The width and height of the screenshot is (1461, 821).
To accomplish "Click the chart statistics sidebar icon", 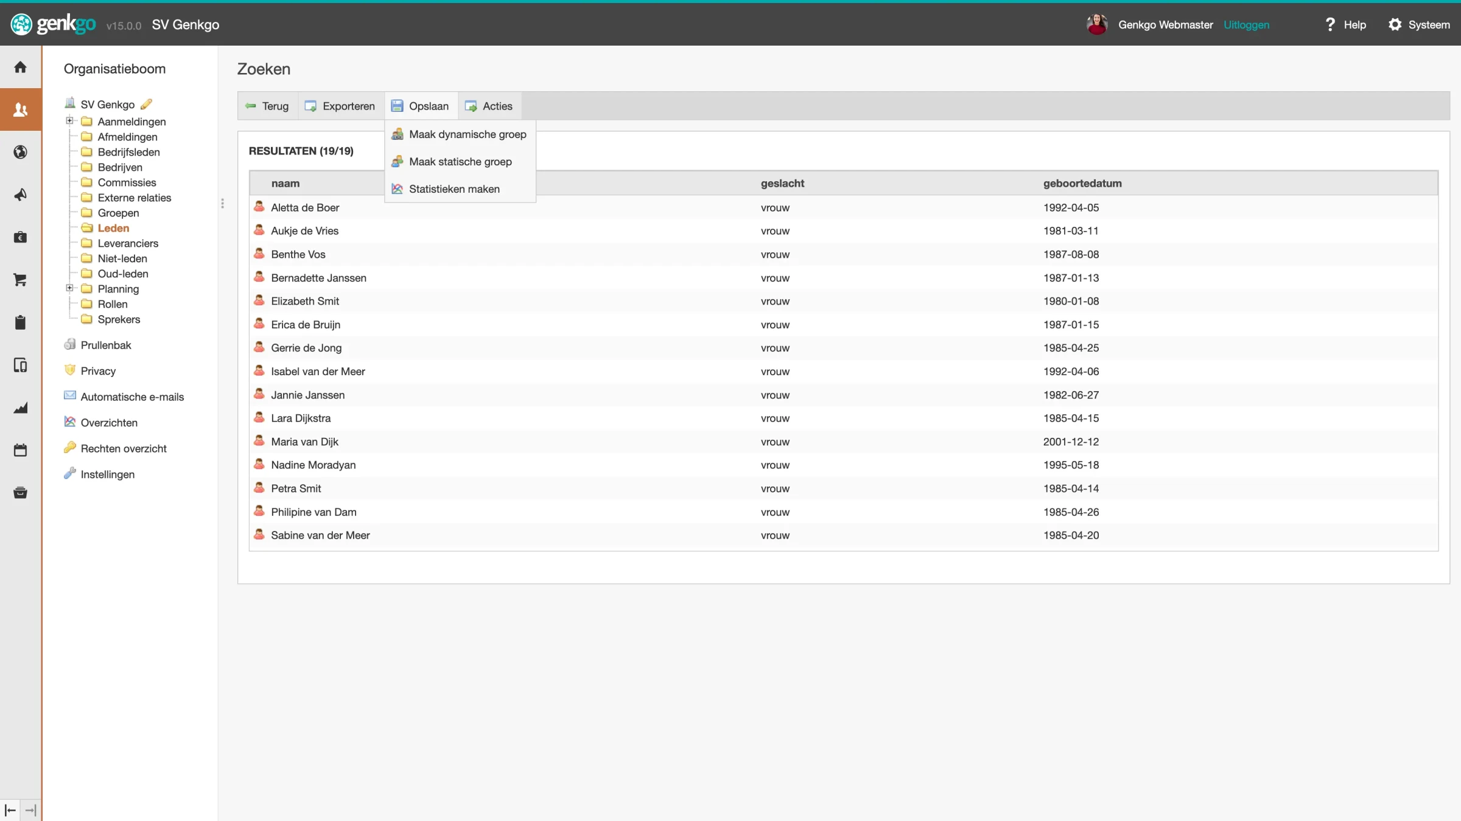I will [20, 407].
